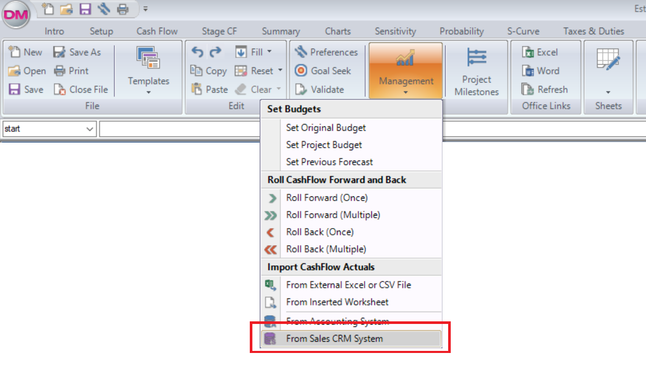
Task: Validate the cash flow model
Action: point(323,89)
